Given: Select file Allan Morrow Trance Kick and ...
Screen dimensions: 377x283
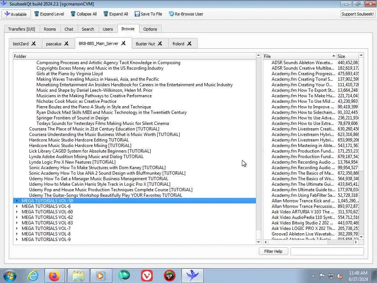Looking at the screenshot, I should pos(303,201).
